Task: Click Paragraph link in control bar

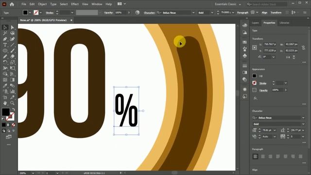Action: coord(242,13)
